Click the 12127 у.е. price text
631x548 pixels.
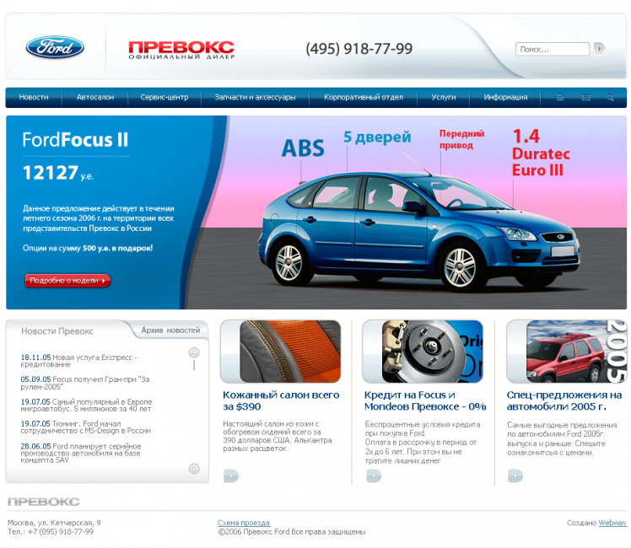click(x=58, y=173)
